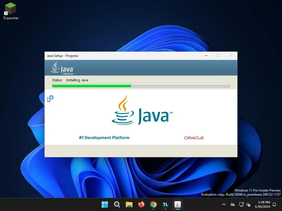Open the clock showing 1:49 PM

pos(262,204)
